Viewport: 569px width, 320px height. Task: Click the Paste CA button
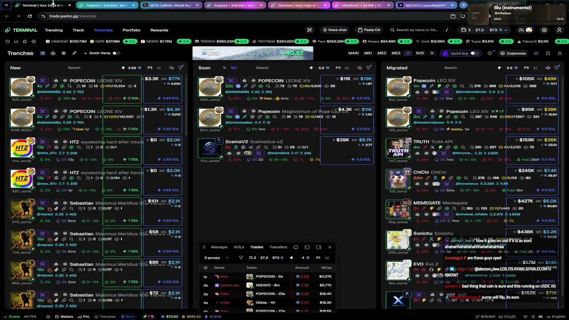[369, 30]
